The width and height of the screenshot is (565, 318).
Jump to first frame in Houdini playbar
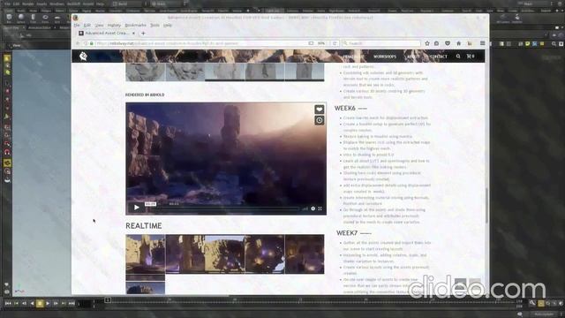click(x=8, y=304)
